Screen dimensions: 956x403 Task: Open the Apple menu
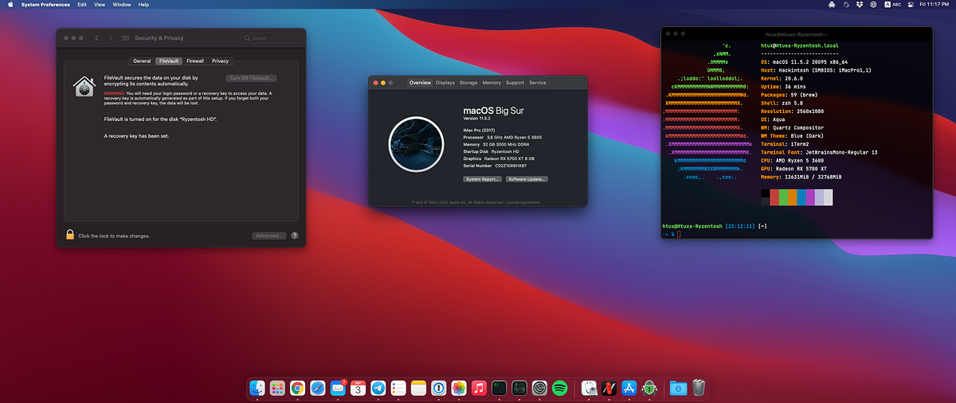11,5
